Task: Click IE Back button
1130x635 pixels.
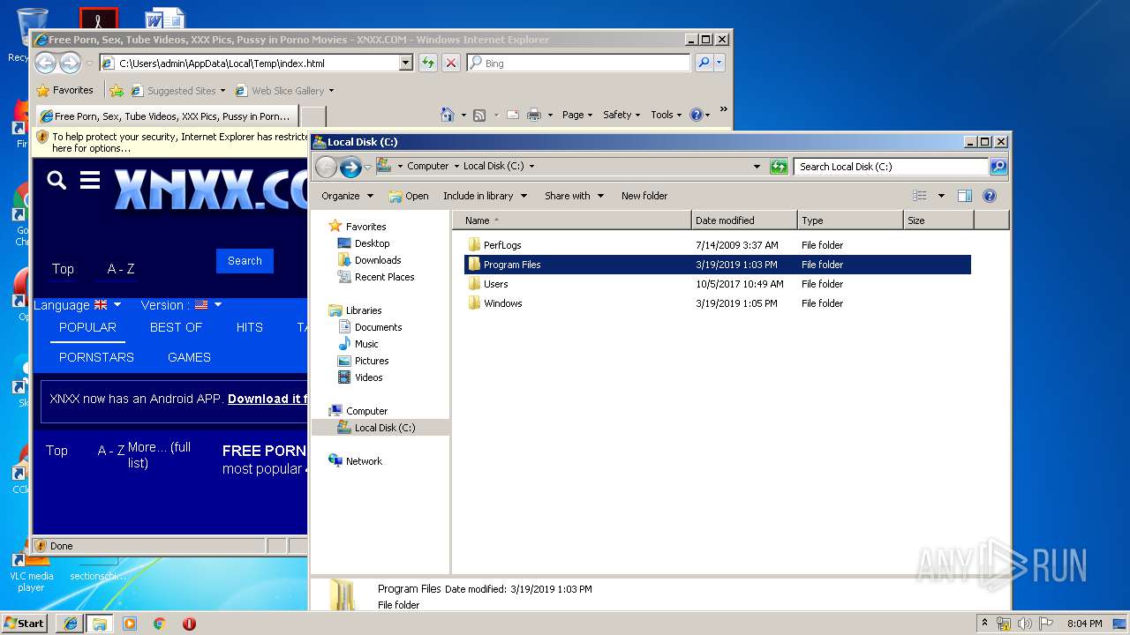Action: 45,63
